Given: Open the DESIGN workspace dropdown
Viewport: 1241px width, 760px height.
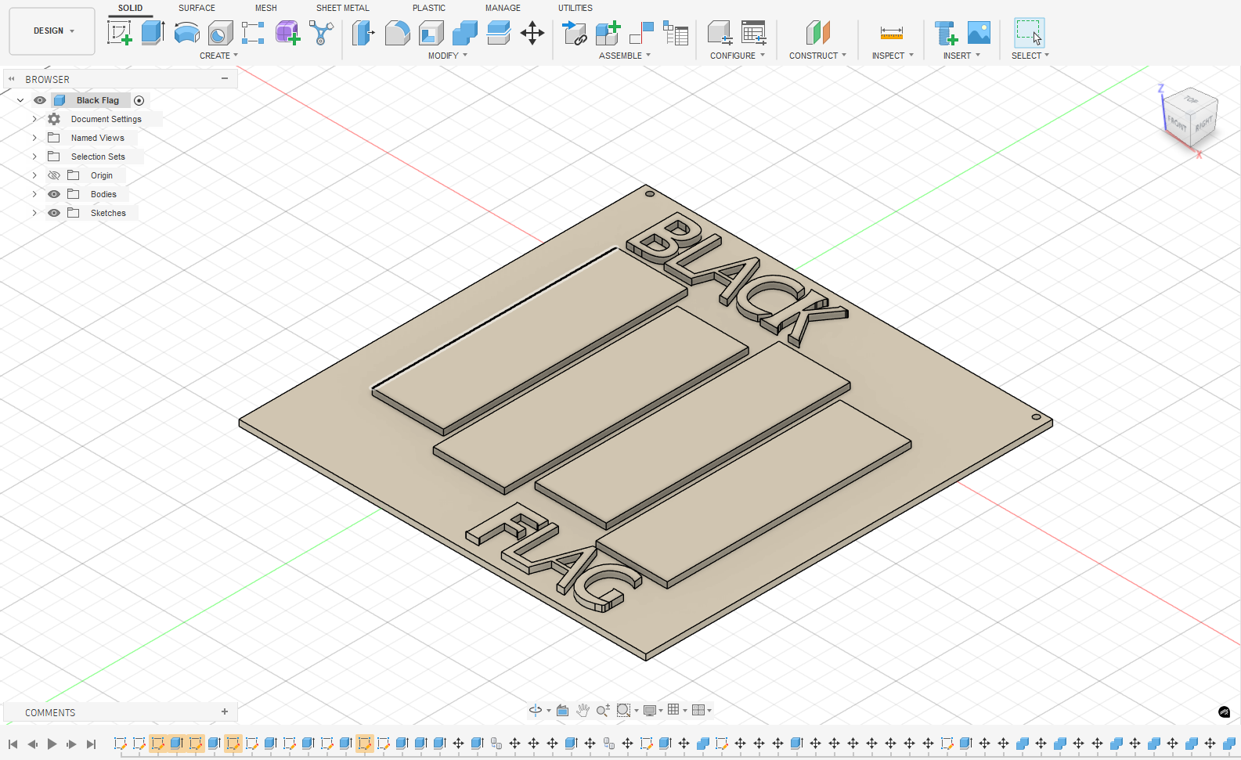Looking at the screenshot, I should click(x=52, y=31).
